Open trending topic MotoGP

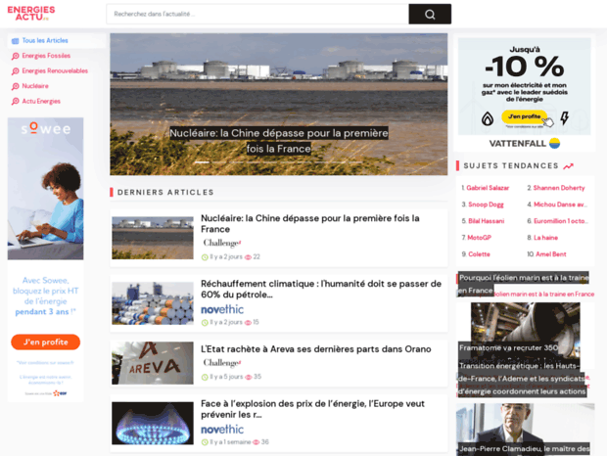(x=480, y=238)
